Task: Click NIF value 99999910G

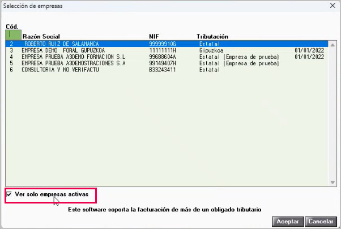Action: pos(162,44)
